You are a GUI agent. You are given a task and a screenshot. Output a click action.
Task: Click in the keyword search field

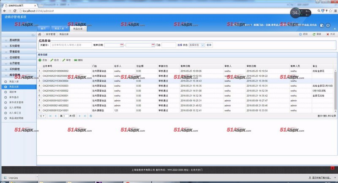pos(71,45)
